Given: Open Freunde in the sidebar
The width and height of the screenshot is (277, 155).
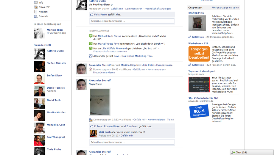Looking at the screenshot, I should (x=43, y=16).
